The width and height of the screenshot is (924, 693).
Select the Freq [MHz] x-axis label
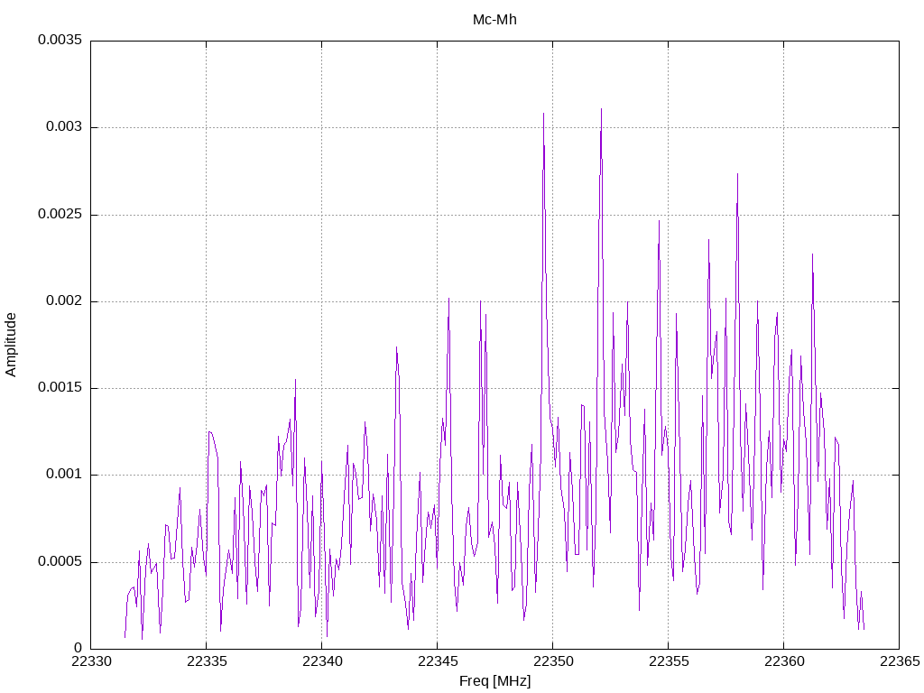494,681
